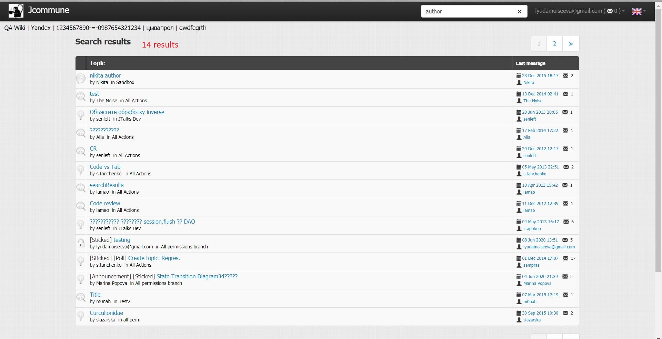
Task: Click the icon beside searchResults topic
Action: 81,188
